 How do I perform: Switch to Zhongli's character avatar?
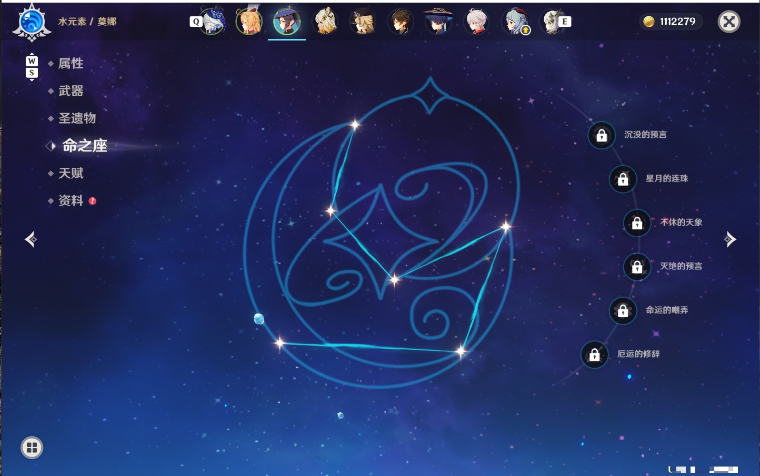coord(401,21)
